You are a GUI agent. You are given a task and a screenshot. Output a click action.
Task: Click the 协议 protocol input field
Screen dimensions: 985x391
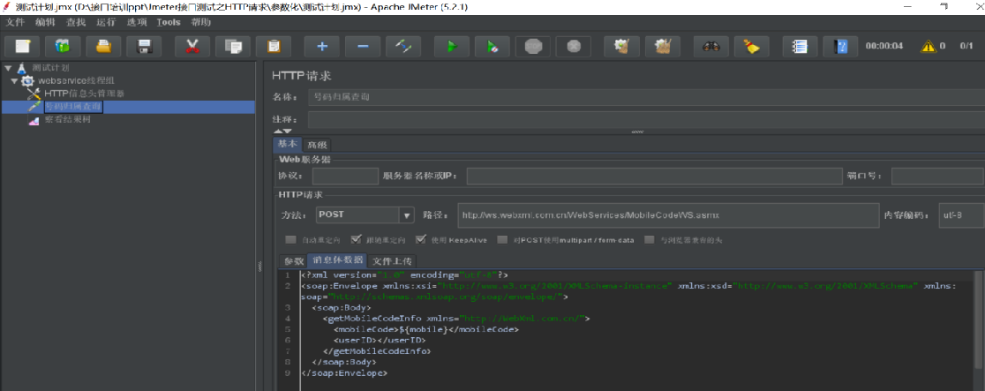345,176
